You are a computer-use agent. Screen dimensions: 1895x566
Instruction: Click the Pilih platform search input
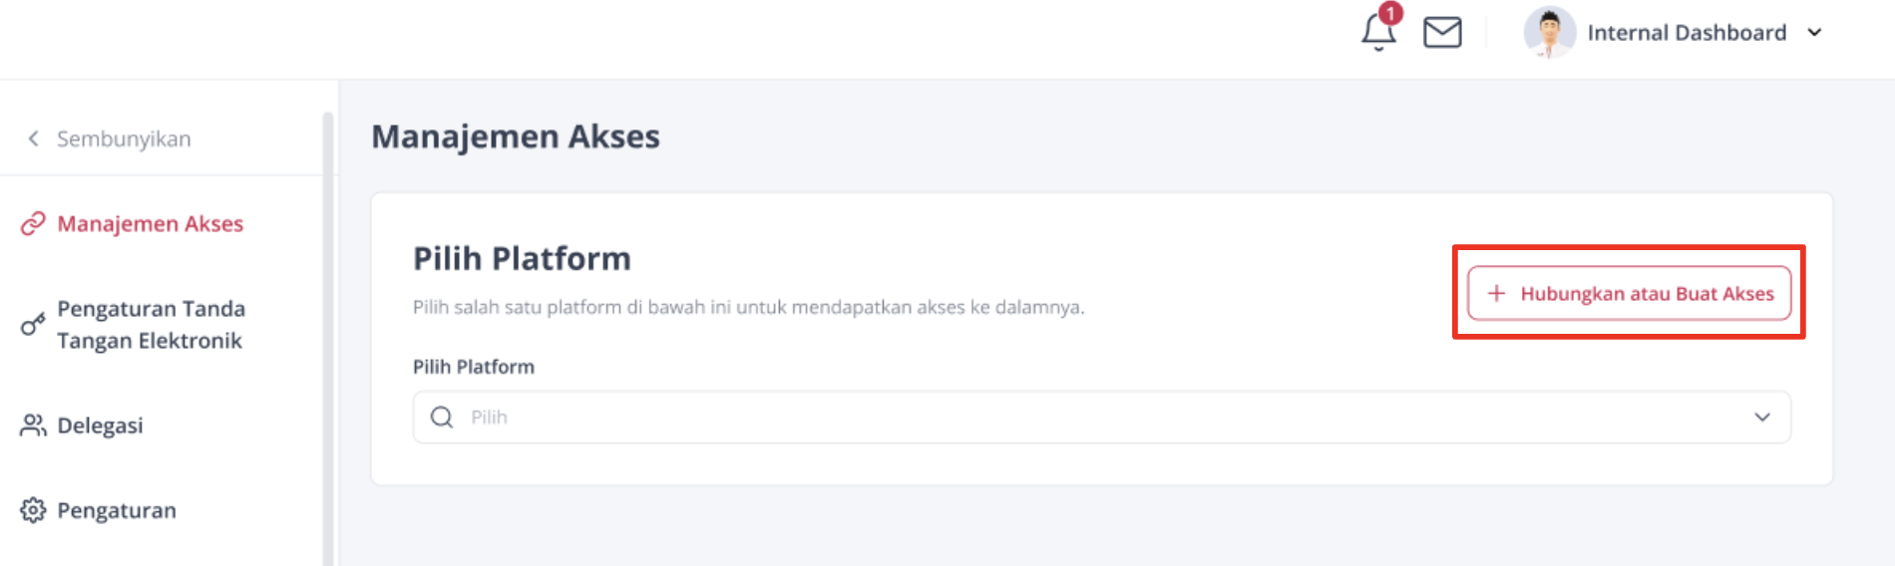click(x=1101, y=417)
